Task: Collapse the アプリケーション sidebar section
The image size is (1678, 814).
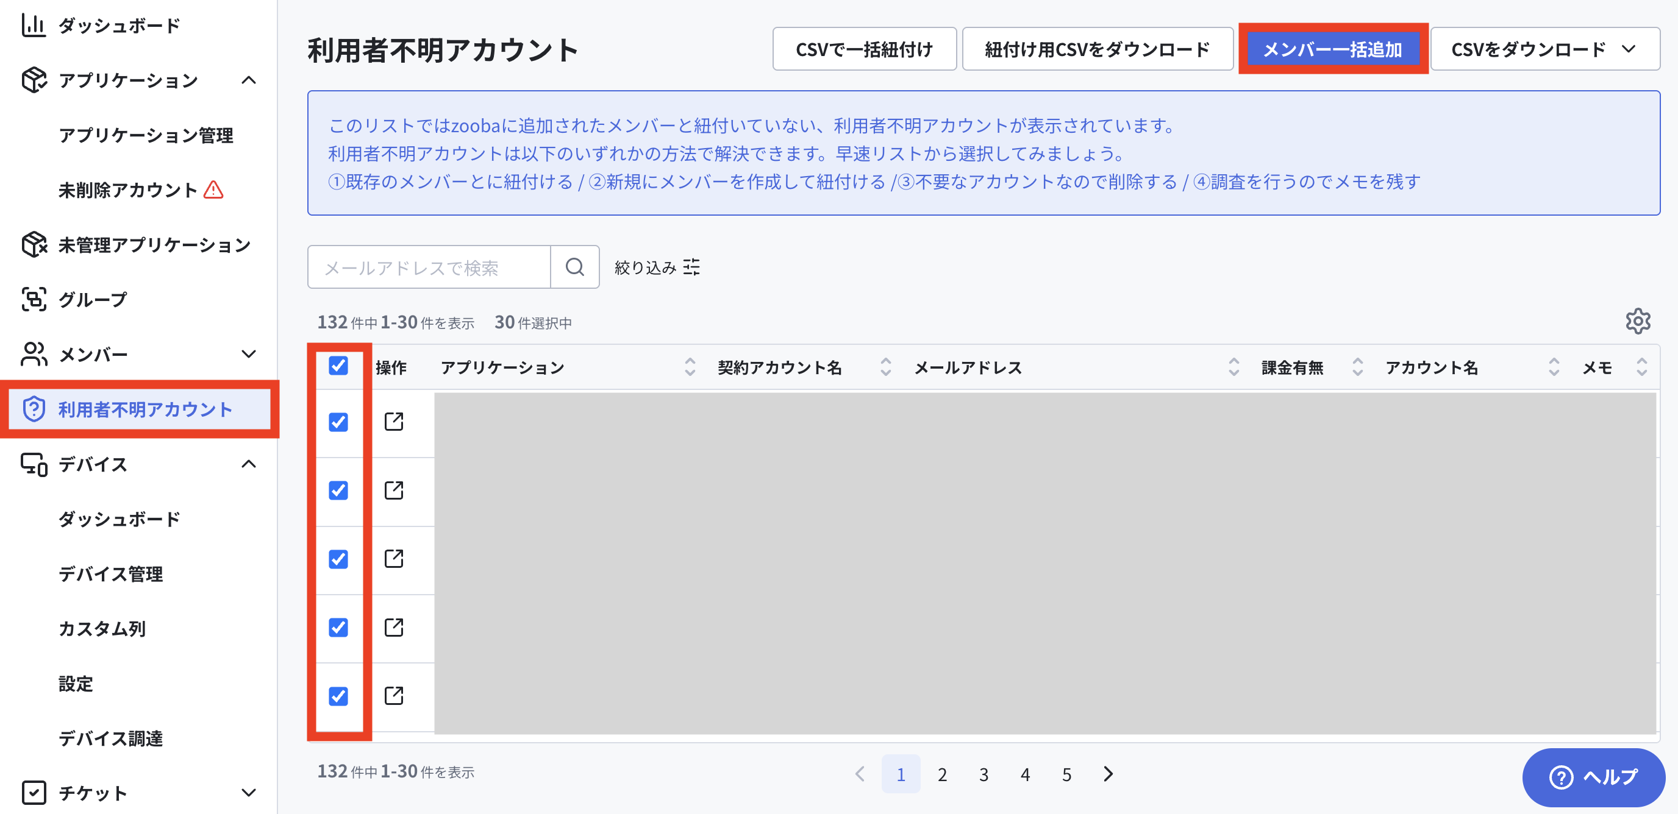Action: (249, 80)
